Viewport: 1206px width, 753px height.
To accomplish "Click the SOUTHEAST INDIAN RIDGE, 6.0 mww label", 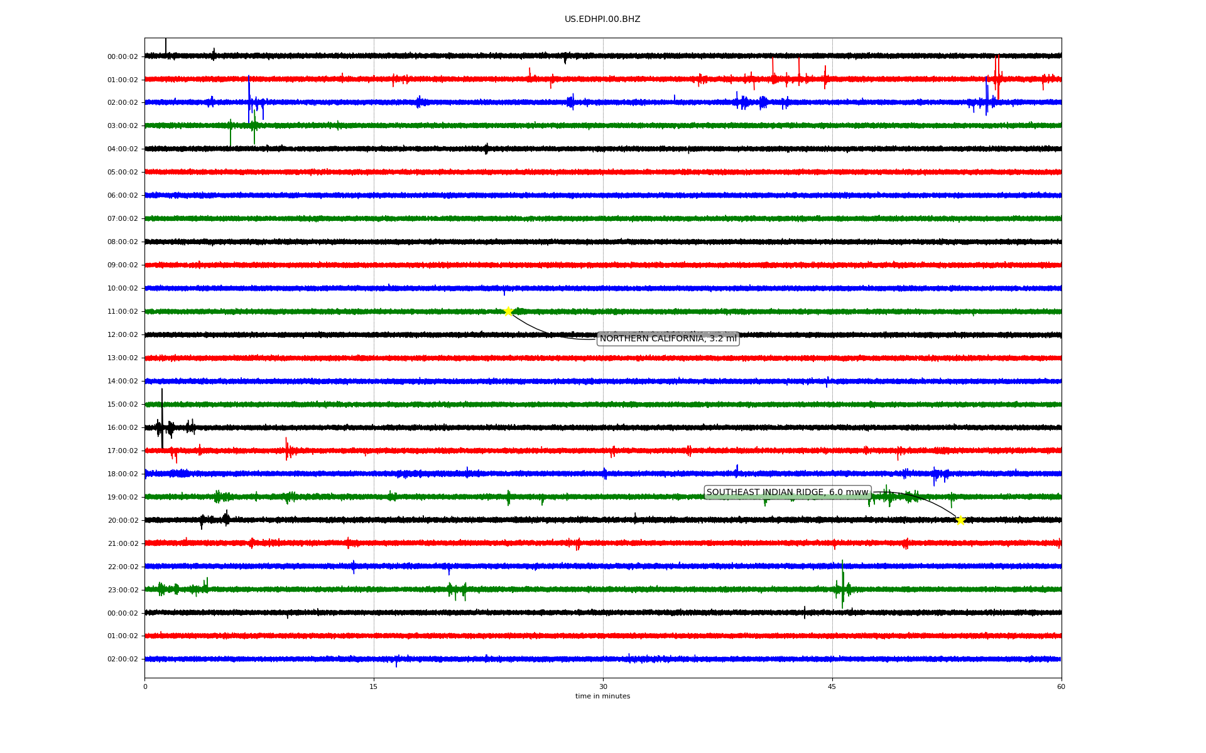I will (x=787, y=493).
